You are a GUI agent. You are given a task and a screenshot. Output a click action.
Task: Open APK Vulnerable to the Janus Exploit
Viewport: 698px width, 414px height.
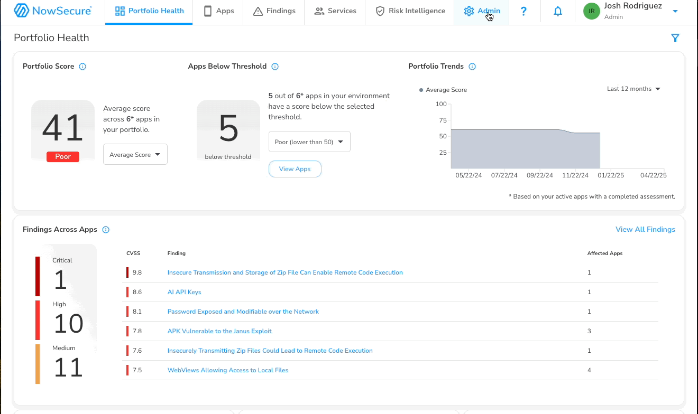(x=219, y=331)
